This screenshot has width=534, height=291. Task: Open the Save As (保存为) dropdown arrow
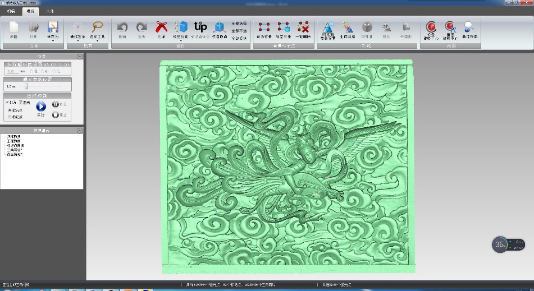point(53,40)
